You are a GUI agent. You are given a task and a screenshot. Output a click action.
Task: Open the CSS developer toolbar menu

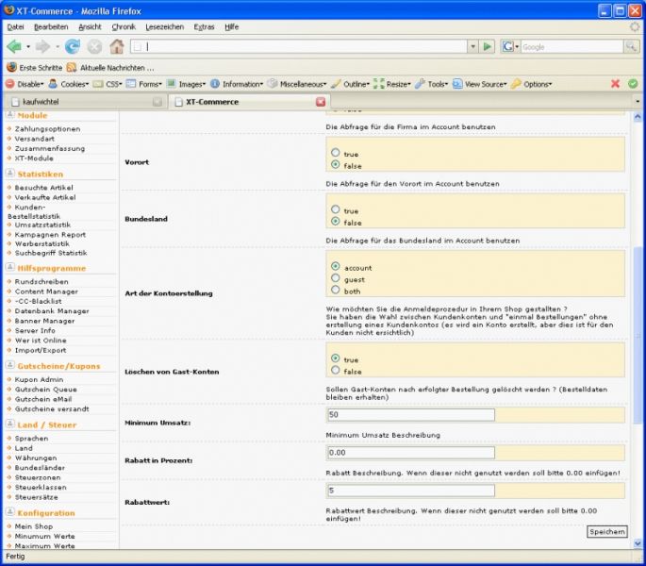108,84
